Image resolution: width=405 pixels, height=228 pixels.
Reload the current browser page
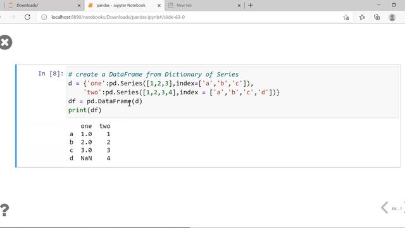(x=27, y=17)
